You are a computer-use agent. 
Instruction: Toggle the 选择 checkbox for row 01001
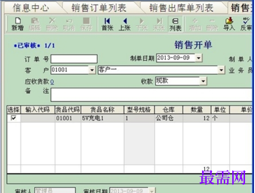coord(13,118)
